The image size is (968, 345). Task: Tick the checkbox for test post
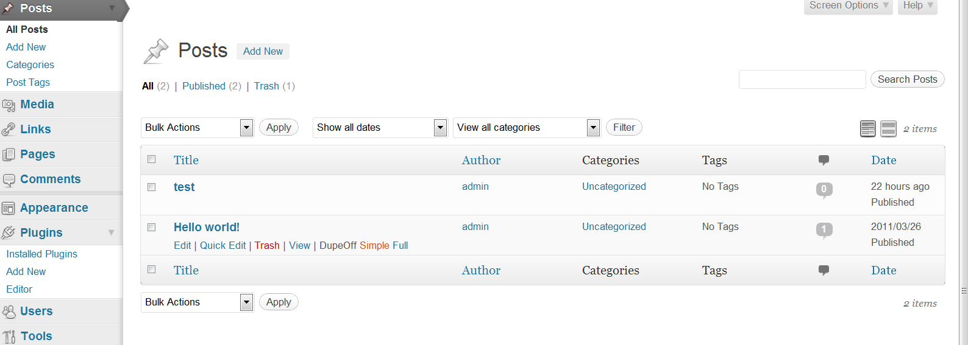click(x=152, y=187)
